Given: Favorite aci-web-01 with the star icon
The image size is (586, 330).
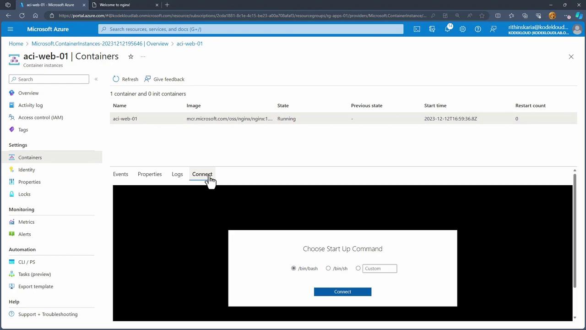Looking at the screenshot, I should click(130, 56).
